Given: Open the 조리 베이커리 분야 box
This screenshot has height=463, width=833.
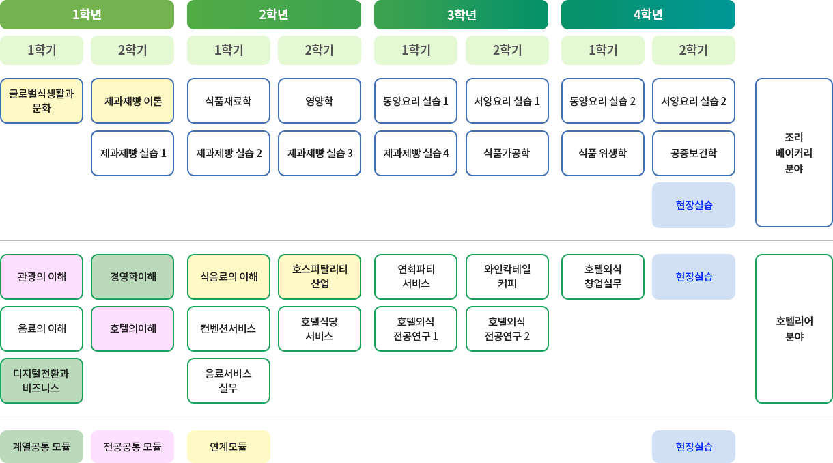Looking at the screenshot, I should (x=794, y=152).
